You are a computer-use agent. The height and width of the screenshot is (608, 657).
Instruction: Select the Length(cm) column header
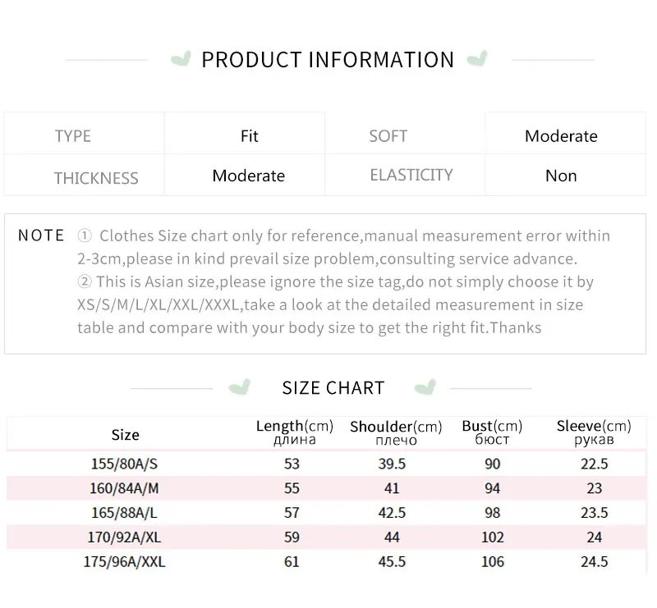coord(295,432)
